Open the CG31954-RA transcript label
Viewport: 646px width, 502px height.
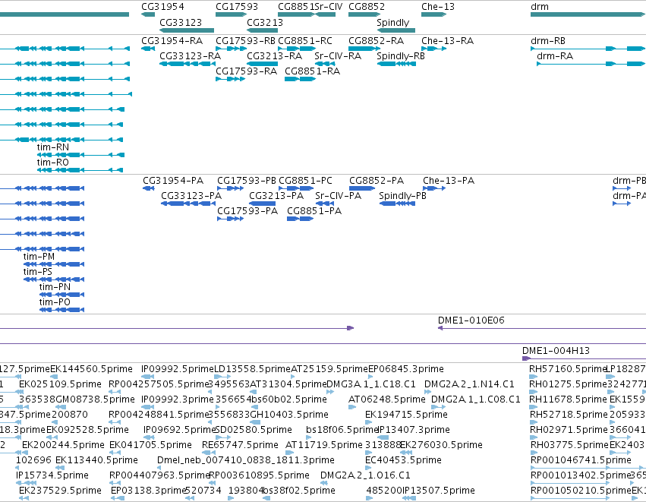(x=172, y=41)
